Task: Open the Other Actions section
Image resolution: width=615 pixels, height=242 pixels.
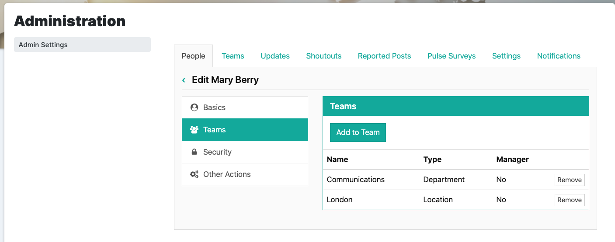Action: tap(245, 174)
